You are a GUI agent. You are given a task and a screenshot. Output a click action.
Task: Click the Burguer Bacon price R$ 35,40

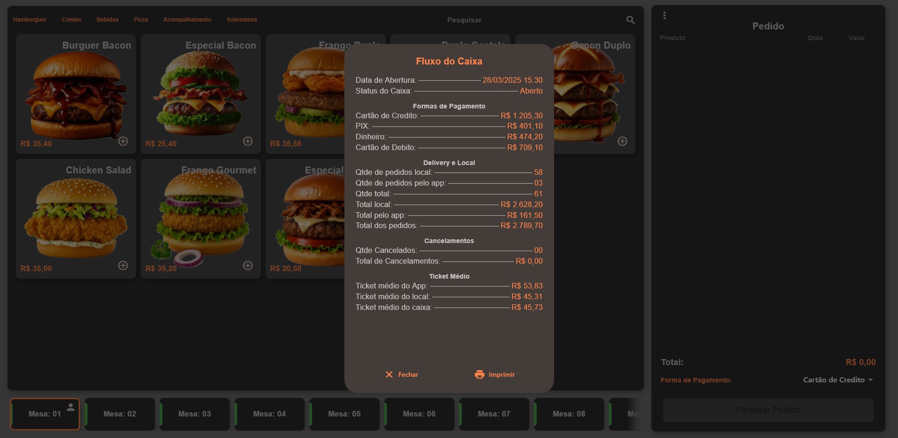point(36,144)
